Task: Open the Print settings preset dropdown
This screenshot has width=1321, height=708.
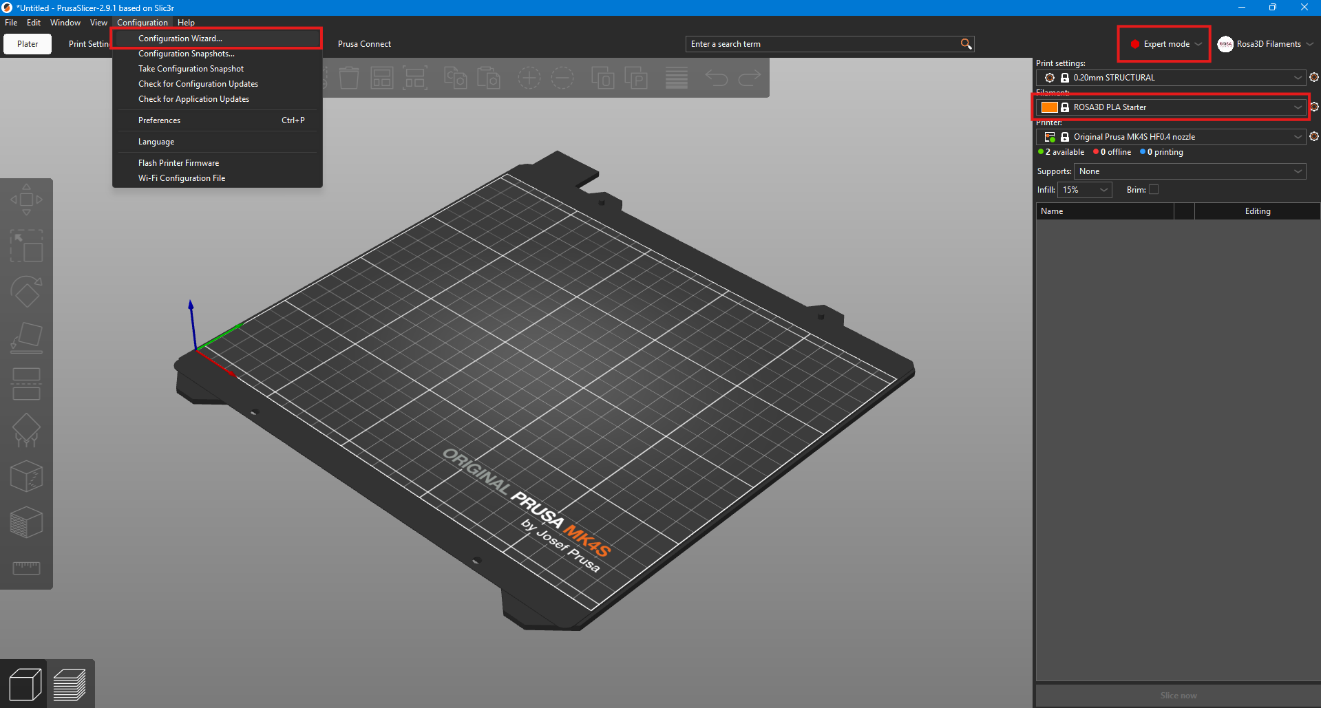Action: 1171,78
